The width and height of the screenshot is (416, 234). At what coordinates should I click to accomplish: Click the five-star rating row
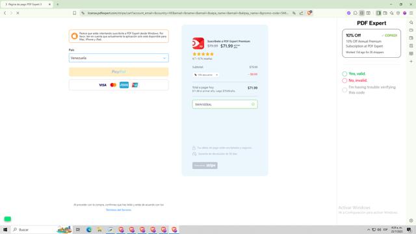click(x=203, y=54)
